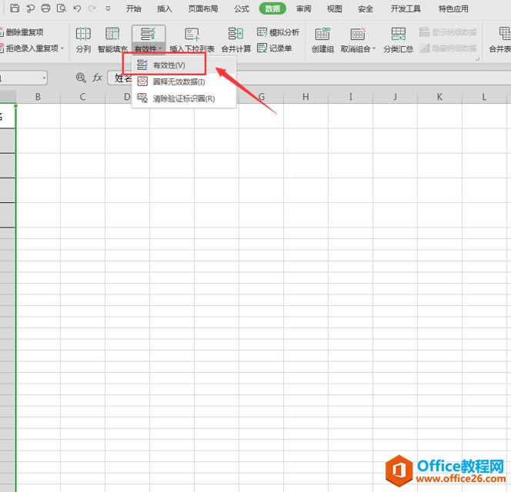511x492 pixels.
Task: Open 记录单 record form
Action: tap(275, 48)
